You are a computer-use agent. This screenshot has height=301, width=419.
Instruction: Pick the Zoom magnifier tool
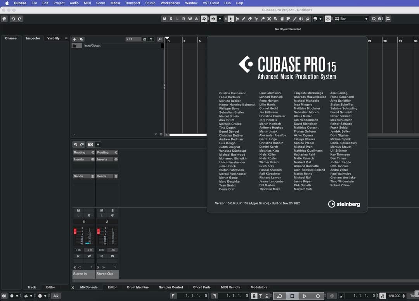(275, 19)
